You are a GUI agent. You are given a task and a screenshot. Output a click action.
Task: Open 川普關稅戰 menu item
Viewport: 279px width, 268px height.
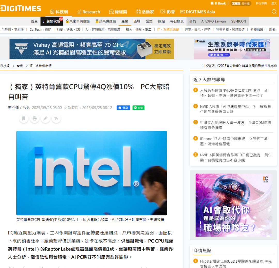click(52, 21)
